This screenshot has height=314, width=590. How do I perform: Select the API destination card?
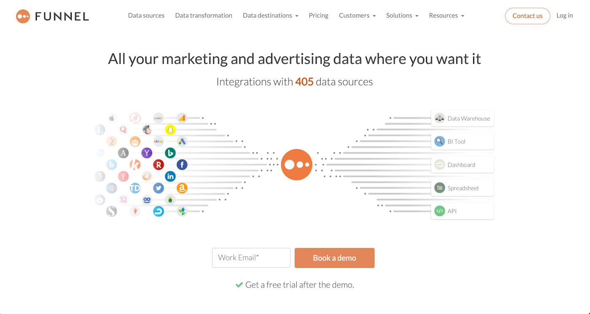462,211
